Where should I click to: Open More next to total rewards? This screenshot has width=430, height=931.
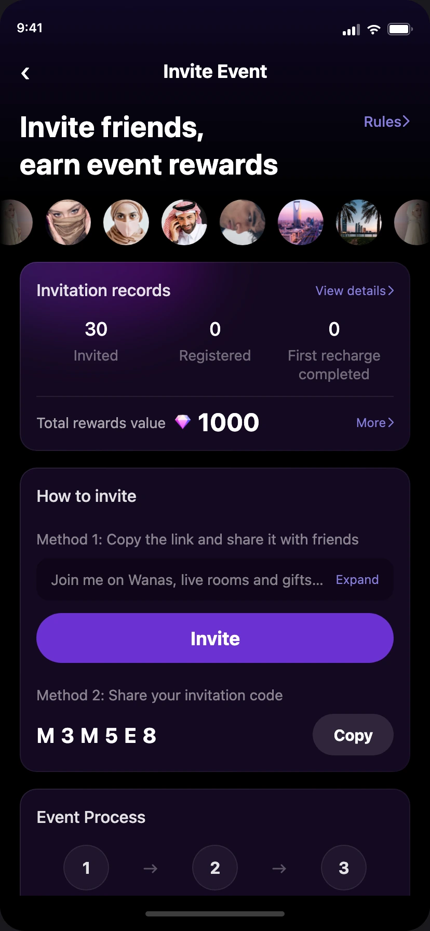375,423
